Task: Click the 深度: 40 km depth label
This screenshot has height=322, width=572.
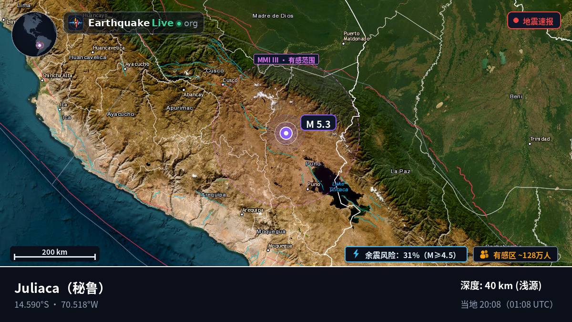Action: [501, 286]
